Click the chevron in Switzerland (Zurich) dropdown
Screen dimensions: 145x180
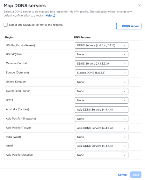125,91
